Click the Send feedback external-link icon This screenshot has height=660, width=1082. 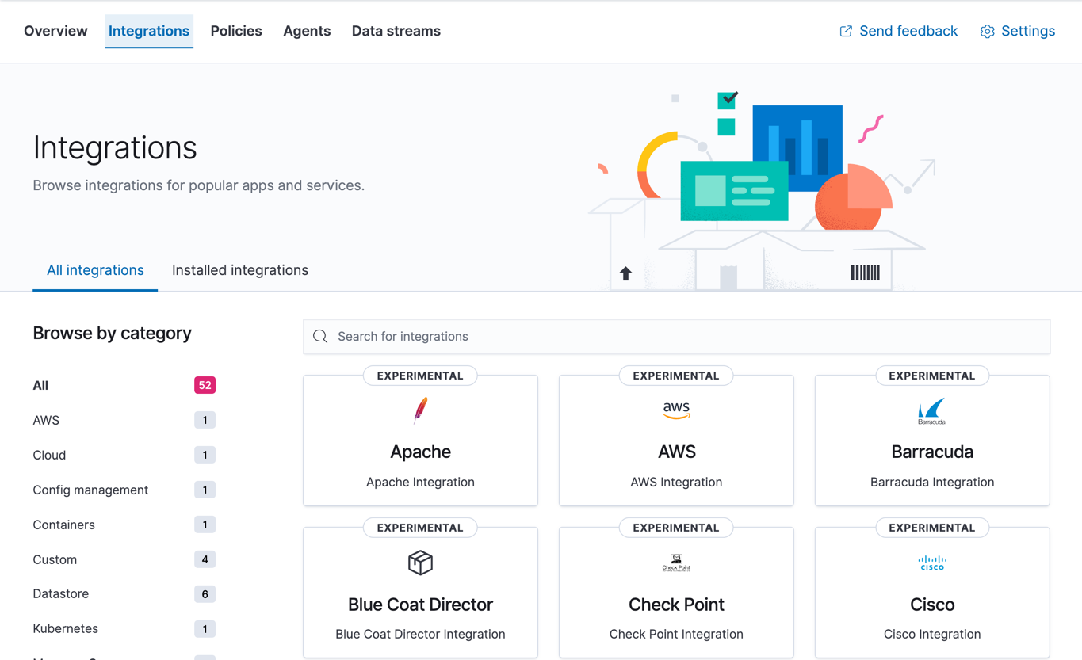point(845,31)
